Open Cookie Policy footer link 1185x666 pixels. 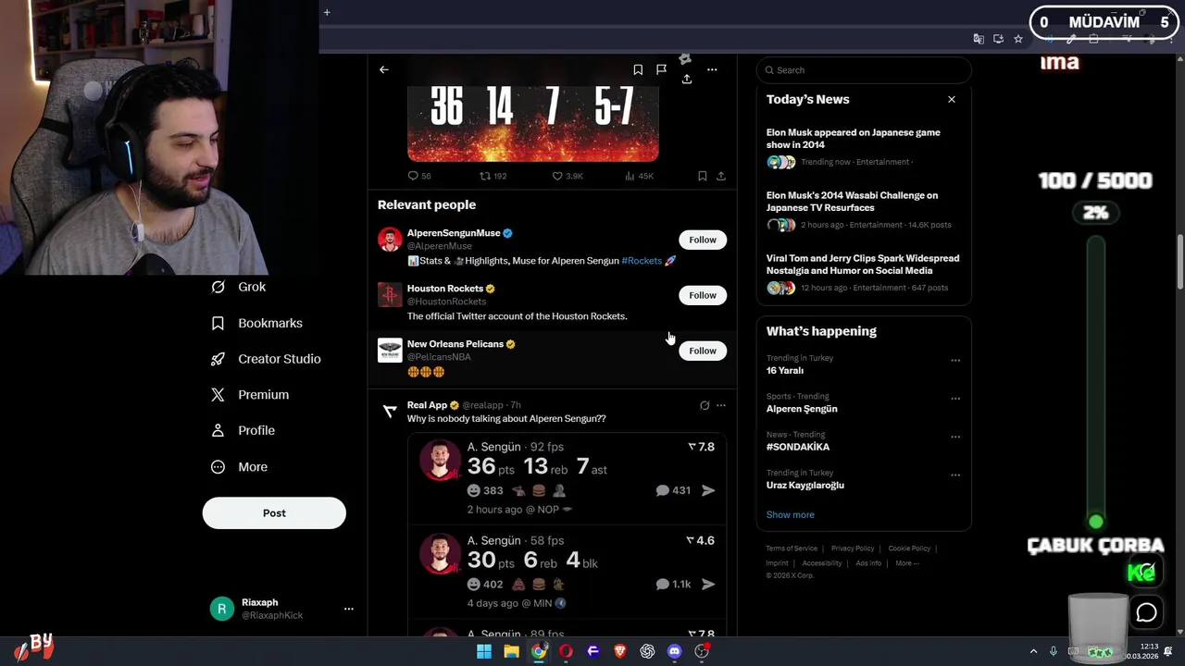tap(909, 549)
